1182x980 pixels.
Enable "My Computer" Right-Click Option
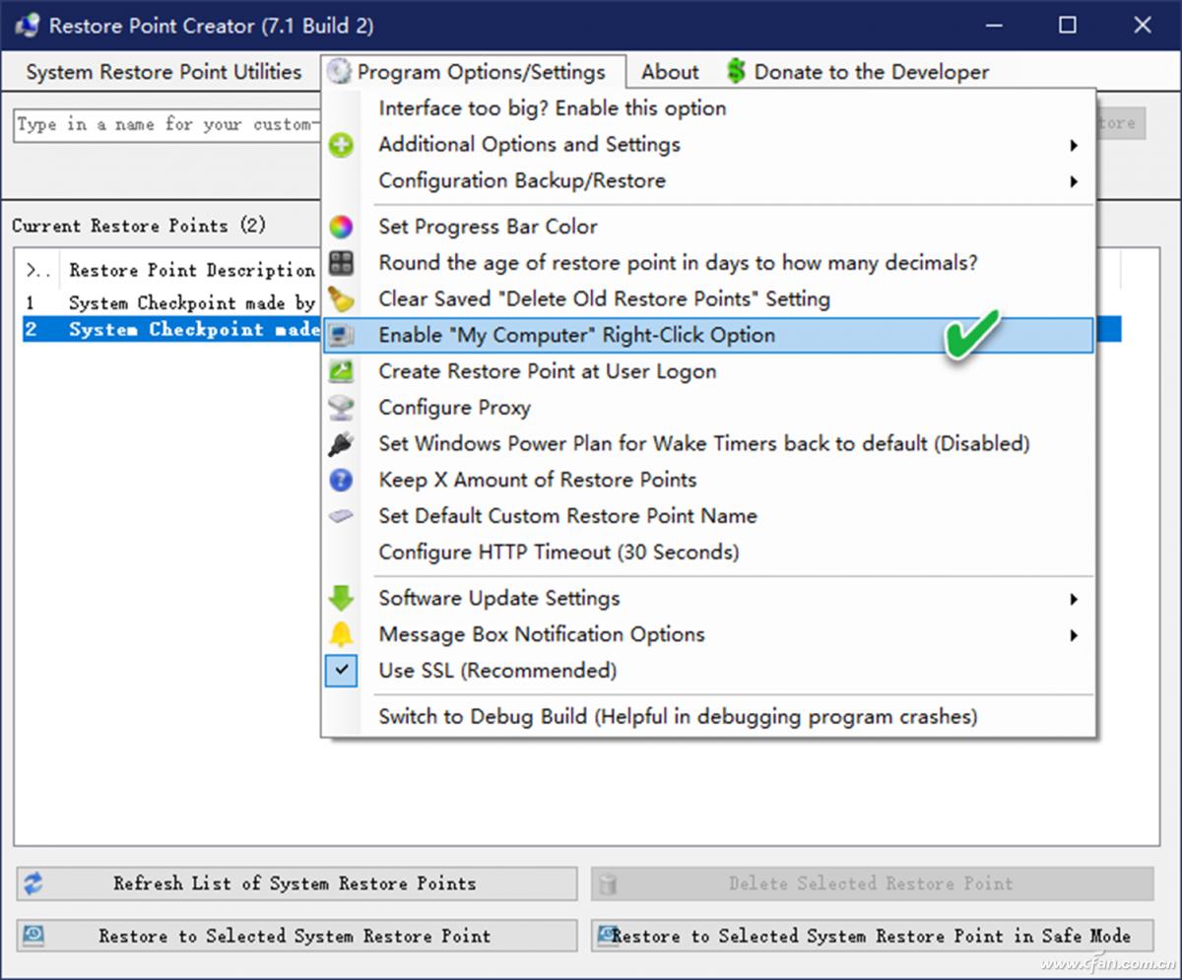point(576,336)
